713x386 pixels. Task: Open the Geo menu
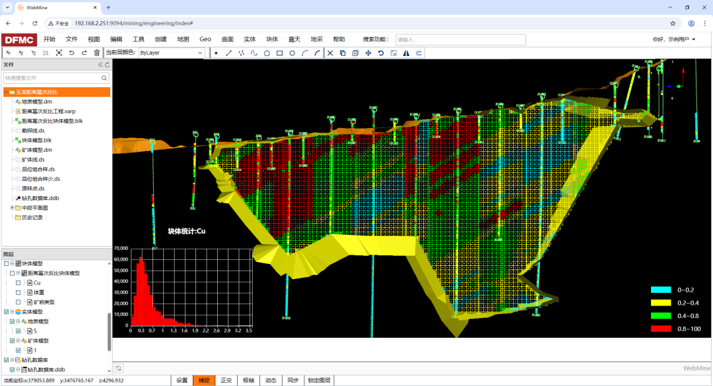point(205,39)
